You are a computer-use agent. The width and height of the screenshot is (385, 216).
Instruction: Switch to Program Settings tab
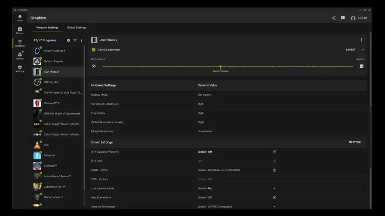pyautogui.click(x=47, y=27)
